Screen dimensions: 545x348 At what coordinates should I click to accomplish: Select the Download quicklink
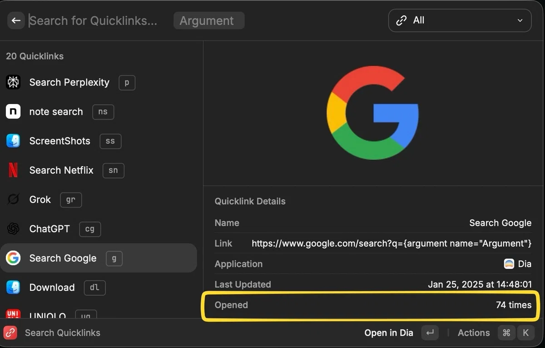click(99, 288)
